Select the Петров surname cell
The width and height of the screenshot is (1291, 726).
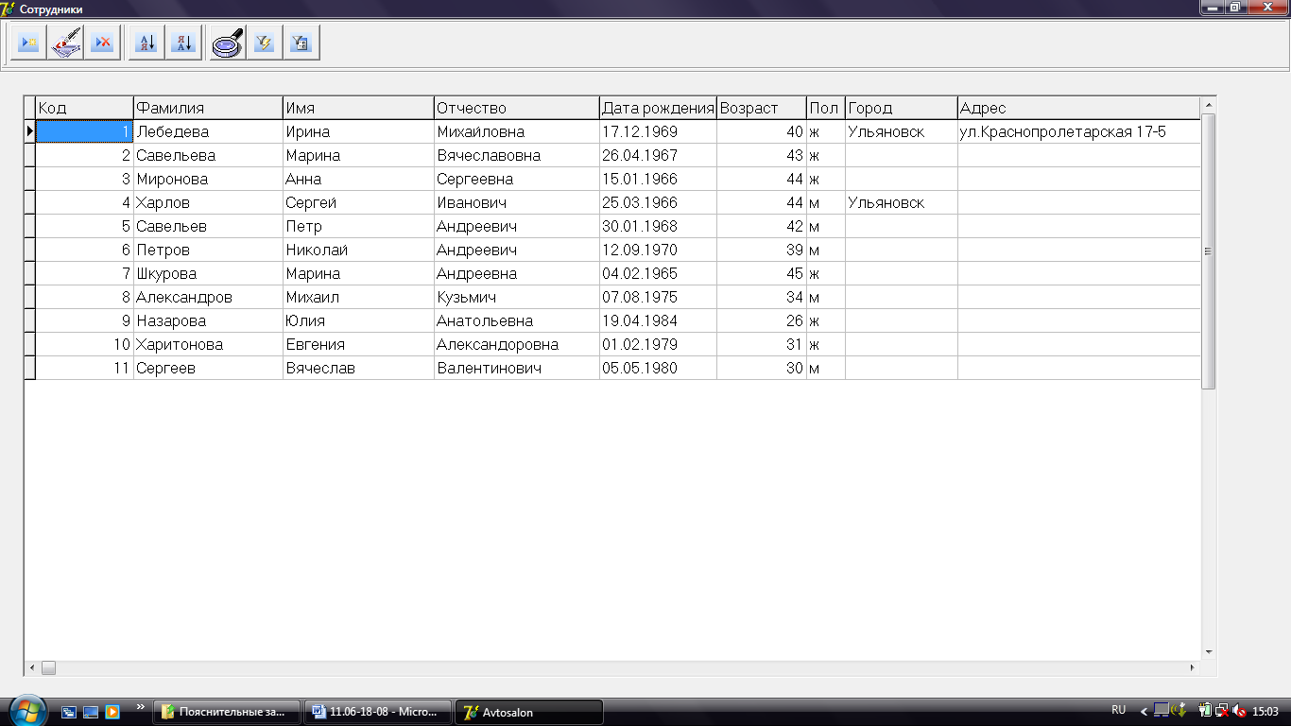point(208,250)
